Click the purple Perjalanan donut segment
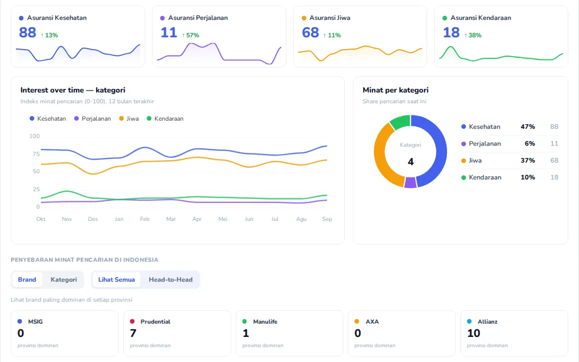The width and height of the screenshot is (579, 362). 410,183
